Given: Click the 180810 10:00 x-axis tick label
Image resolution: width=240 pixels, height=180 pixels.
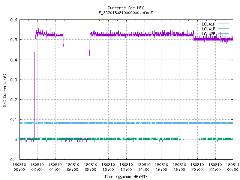Looking at the screenshot, I should 108,167.
